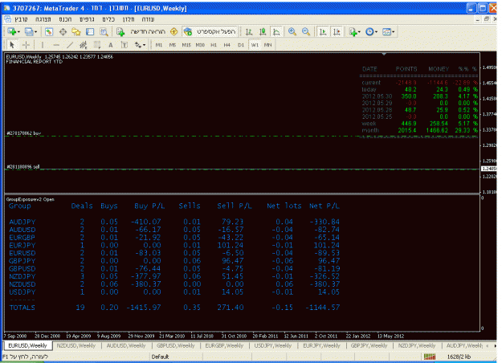Screen dimensions: 502x363
Task: Zoom in on the chart
Action: pyautogui.click(x=292, y=31)
